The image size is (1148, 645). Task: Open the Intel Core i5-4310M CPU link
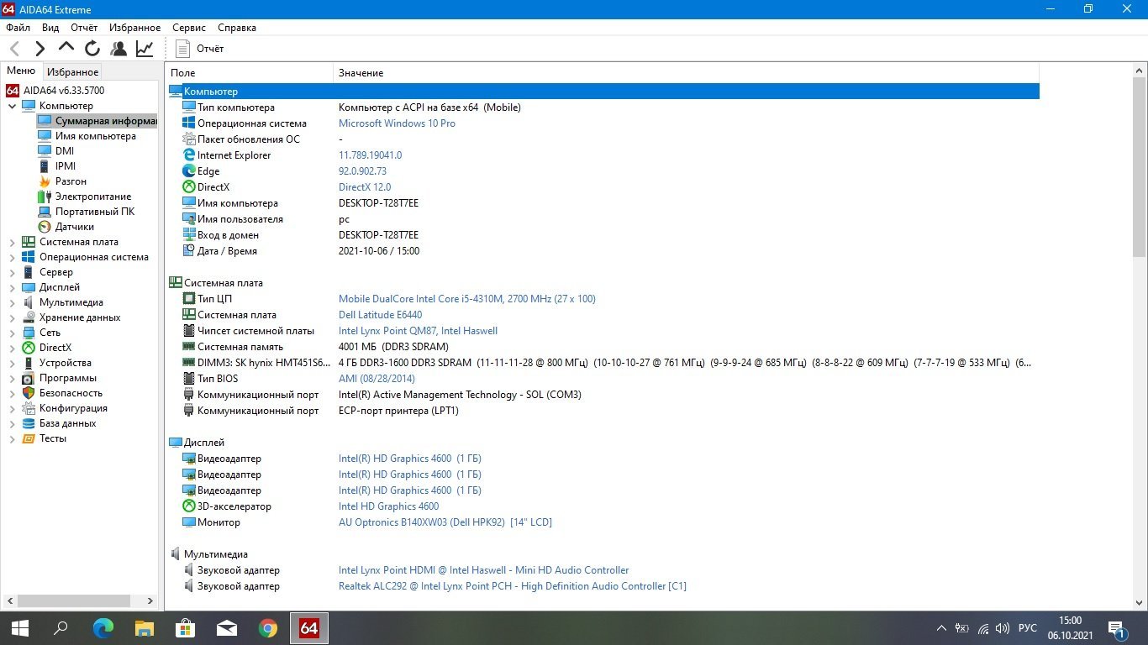466,299
